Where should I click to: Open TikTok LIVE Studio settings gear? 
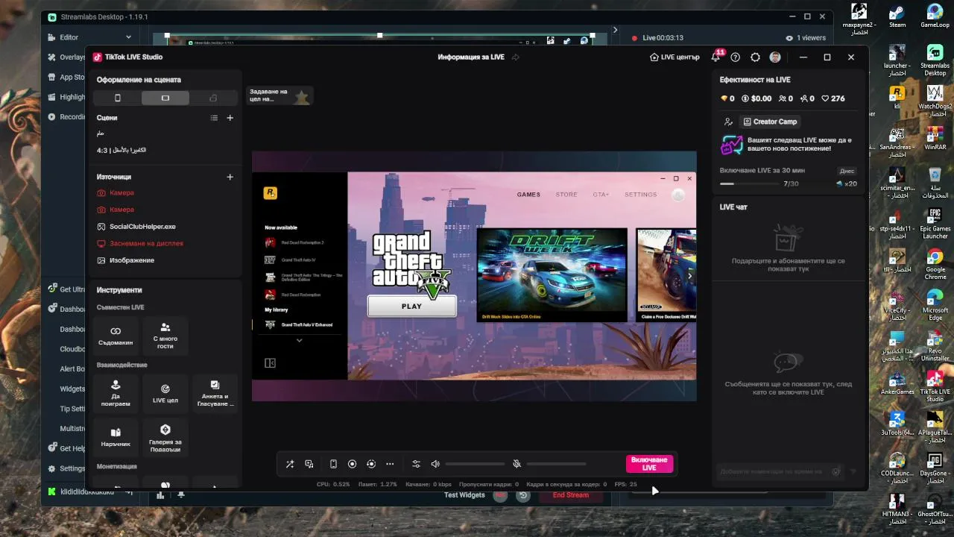click(755, 57)
